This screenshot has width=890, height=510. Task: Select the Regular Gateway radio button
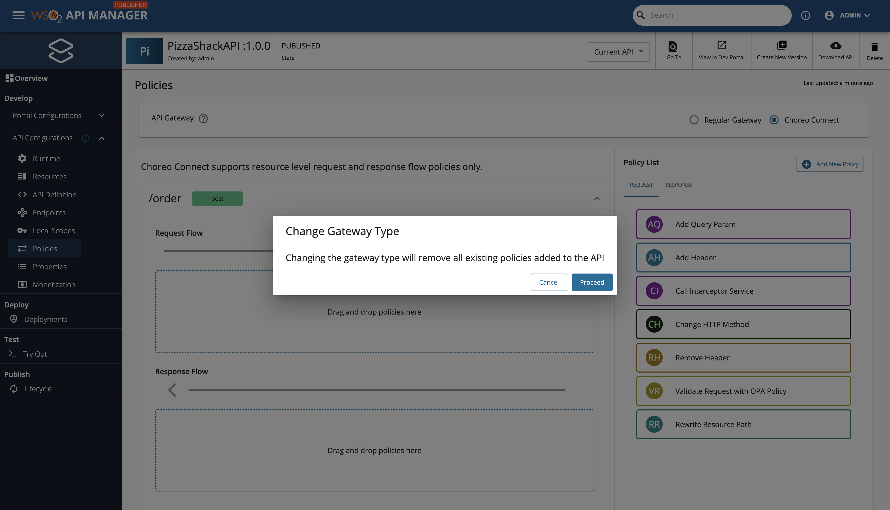(694, 120)
